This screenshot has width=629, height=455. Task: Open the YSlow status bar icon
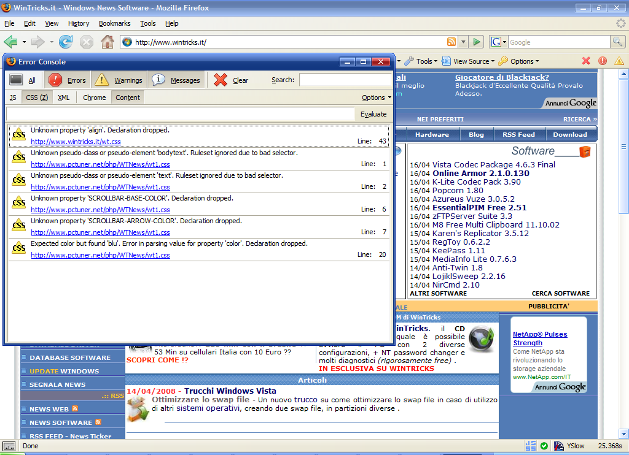[559, 446]
